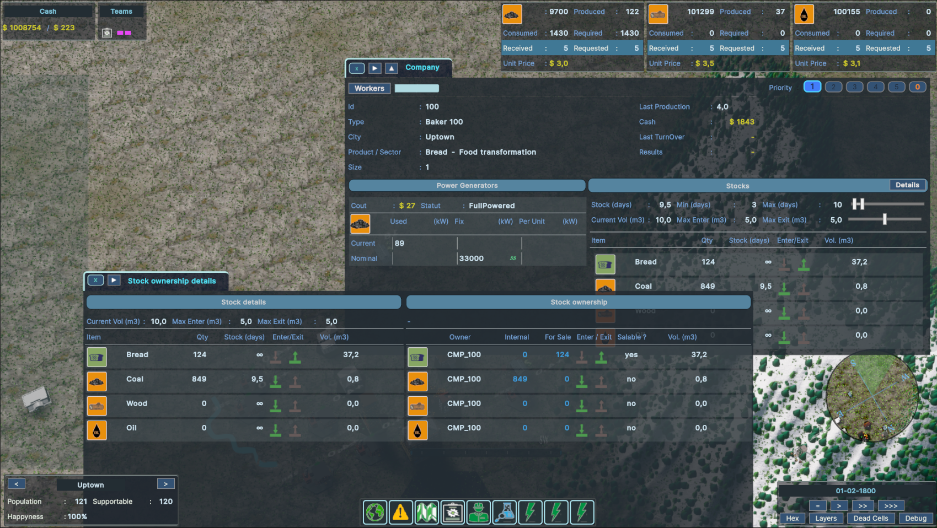Image resolution: width=937 pixels, height=528 pixels.
Task: Click the 01-02-1800 date display
Action: [855, 491]
